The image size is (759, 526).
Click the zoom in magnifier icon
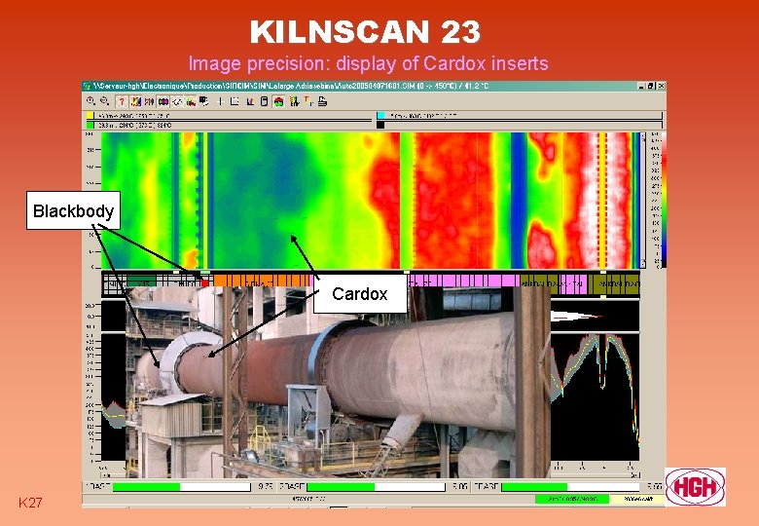(90, 101)
